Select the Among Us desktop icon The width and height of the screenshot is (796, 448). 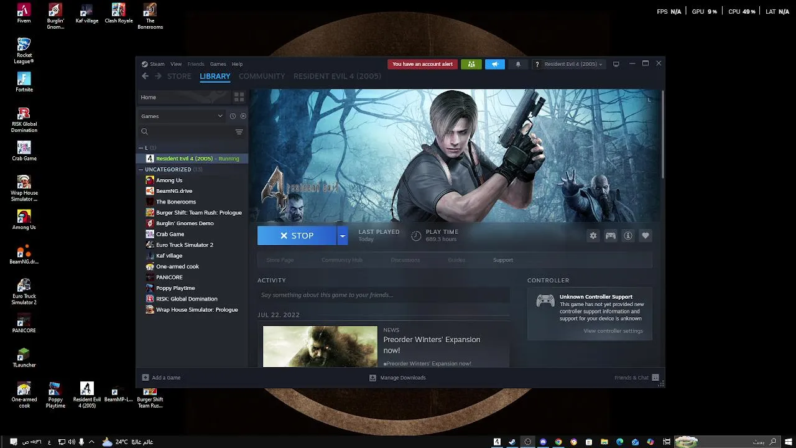24,220
